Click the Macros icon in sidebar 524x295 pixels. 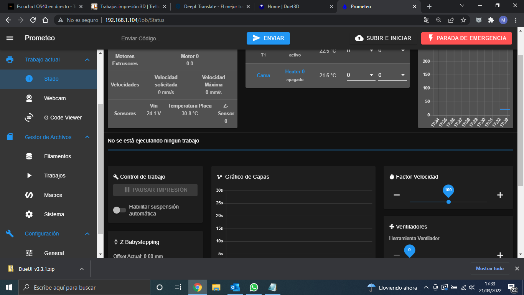pos(29,195)
